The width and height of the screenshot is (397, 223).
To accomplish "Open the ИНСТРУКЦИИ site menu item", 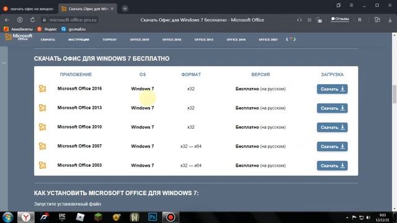I will coord(79,40).
